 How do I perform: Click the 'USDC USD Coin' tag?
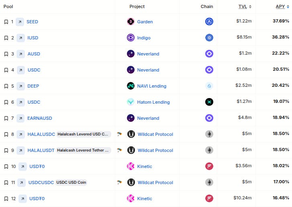(71, 182)
